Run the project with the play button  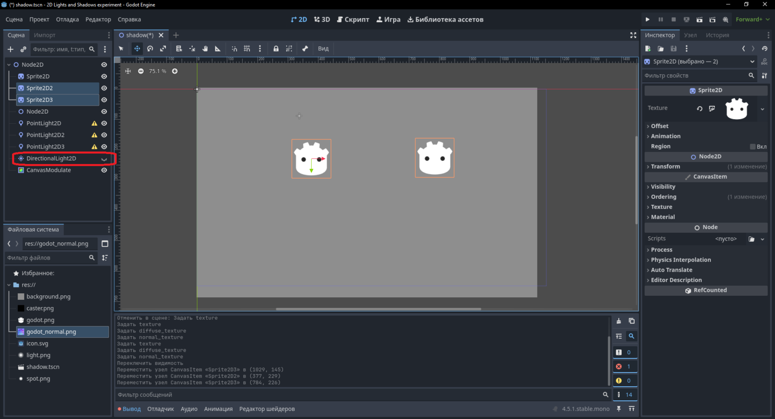(x=647, y=19)
